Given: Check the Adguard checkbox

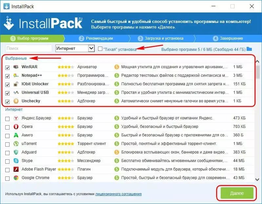Looking at the screenshot, I should click(7, 153).
